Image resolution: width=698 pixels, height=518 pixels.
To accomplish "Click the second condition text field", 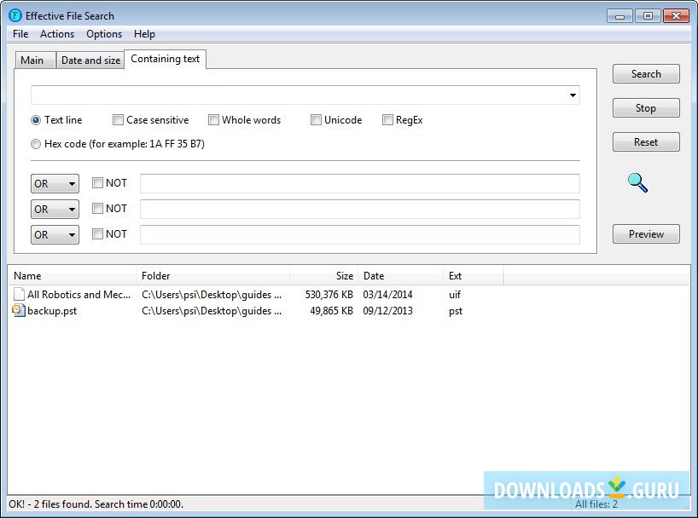I will [x=360, y=209].
